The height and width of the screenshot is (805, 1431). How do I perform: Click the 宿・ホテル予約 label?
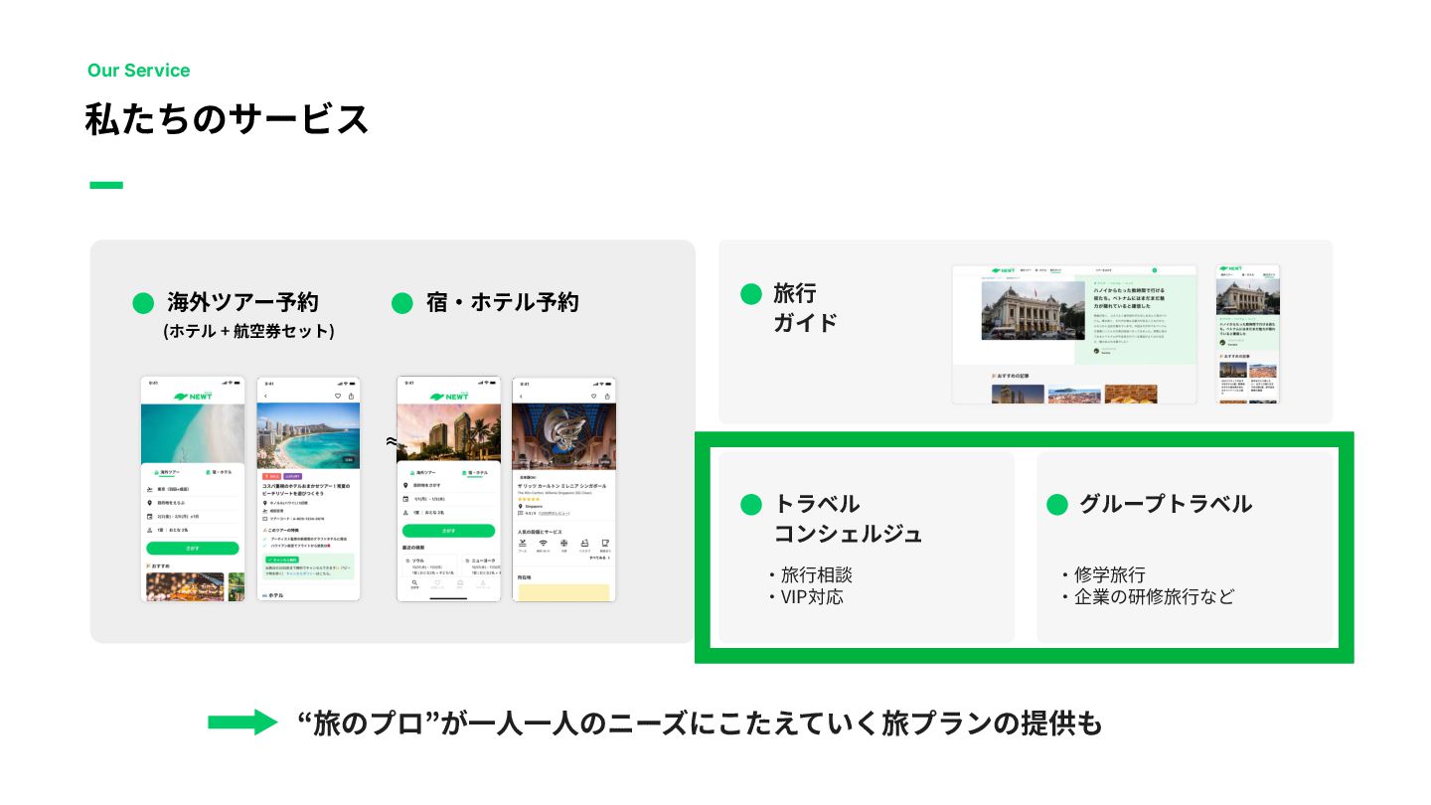(502, 302)
